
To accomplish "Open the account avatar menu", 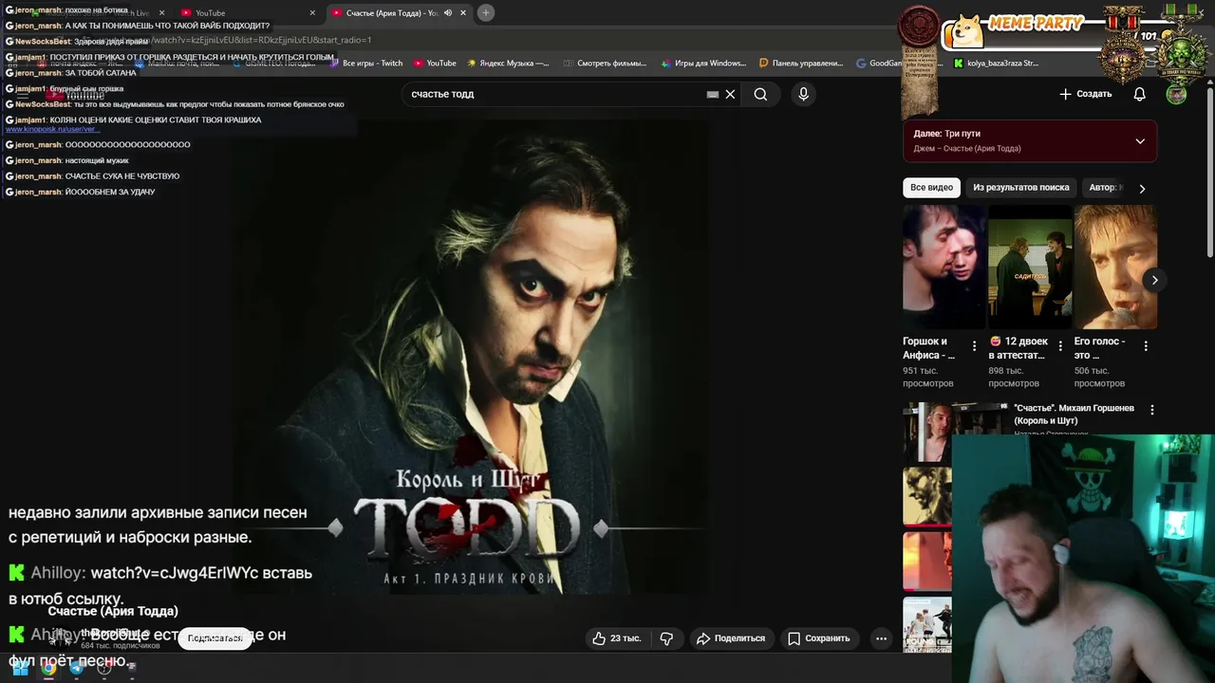I will click(x=1176, y=94).
